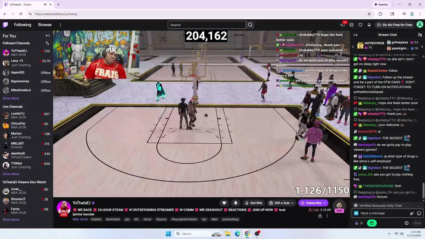Show hidden system tray icons

point(389,234)
